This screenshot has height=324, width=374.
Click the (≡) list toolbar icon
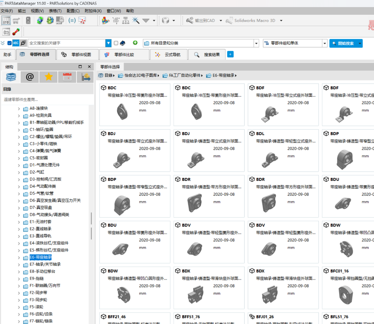pyautogui.click(x=72, y=21)
